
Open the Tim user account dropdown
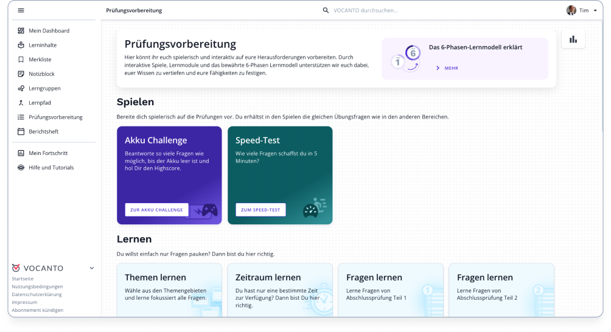[x=582, y=10]
